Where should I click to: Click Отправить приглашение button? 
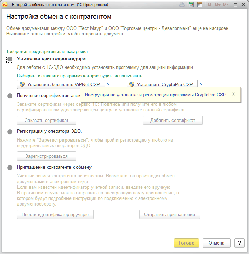169,214
